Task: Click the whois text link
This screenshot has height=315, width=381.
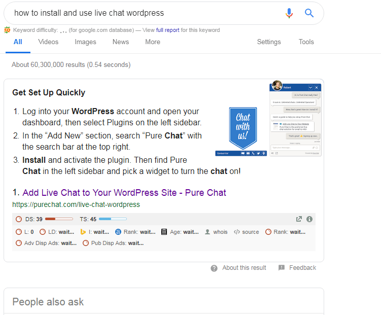Action: coord(220,232)
